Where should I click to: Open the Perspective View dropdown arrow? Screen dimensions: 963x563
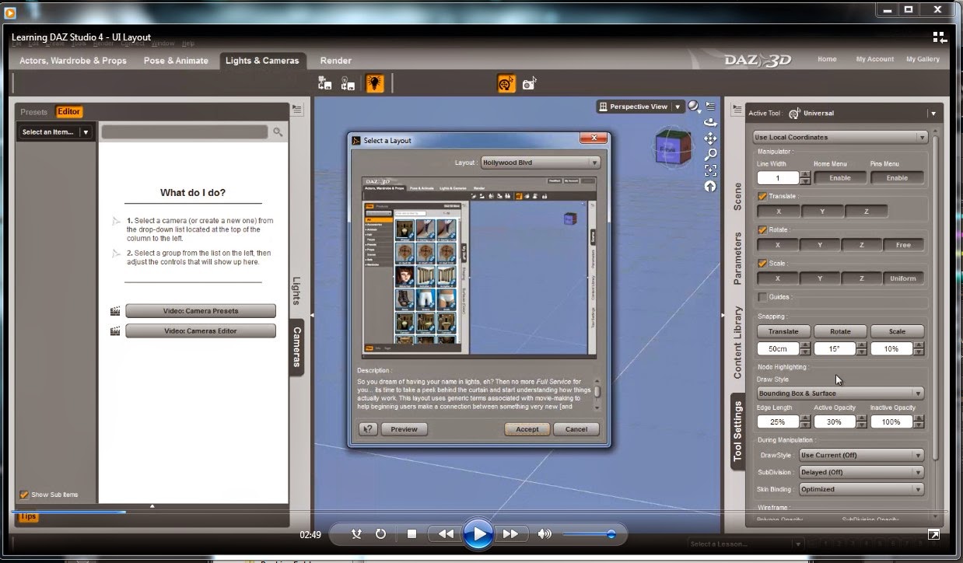tap(678, 107)
